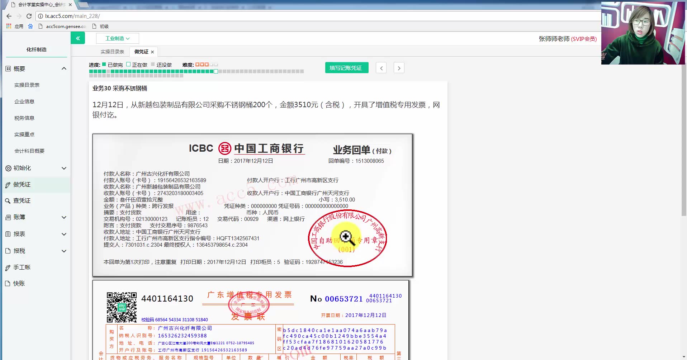Screen dimensions: 687x360
Task: Click the 化纤制造 sidebar heading
Action: 37,49
